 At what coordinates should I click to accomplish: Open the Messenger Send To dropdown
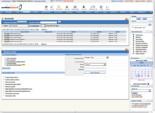pos(141,91)
